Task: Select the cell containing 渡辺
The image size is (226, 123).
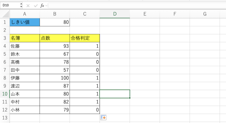Action: (25, 86)
